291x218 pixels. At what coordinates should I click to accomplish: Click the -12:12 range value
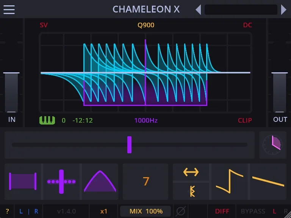pyautogui.click(x=83, y=120)
